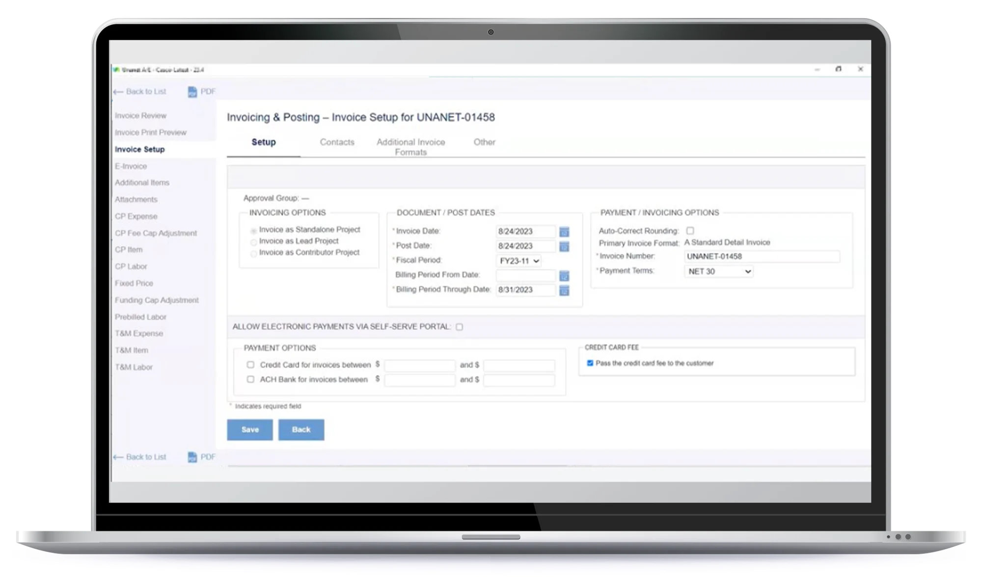The height and width of the screenshot is (586, 982).
Task: Open CP Expense in sidebar
Action: 136,216
